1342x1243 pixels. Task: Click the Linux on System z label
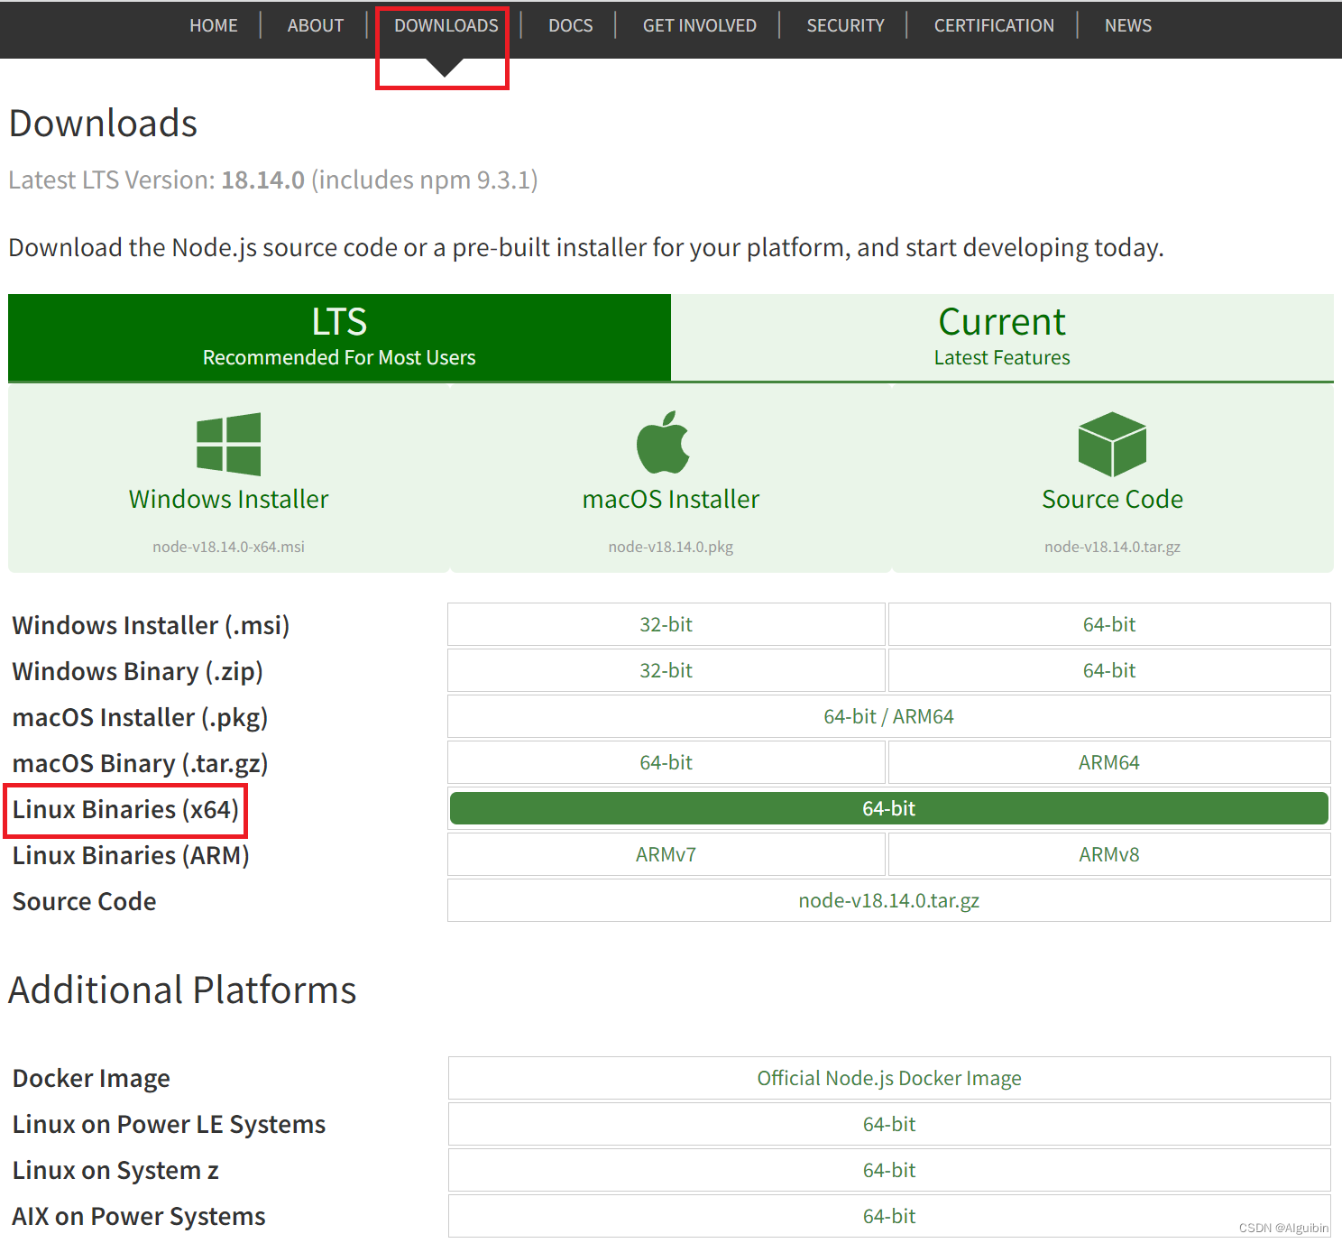point(115,1171)
